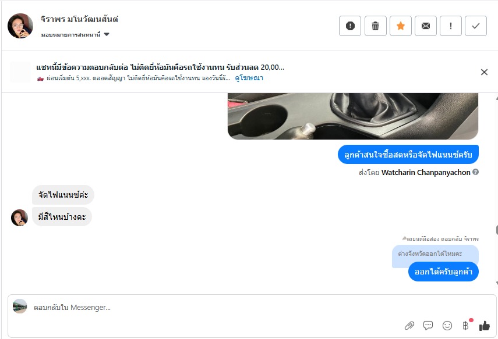Dismiss the ad reply banner
498x339 pixels.
(484, 72)
